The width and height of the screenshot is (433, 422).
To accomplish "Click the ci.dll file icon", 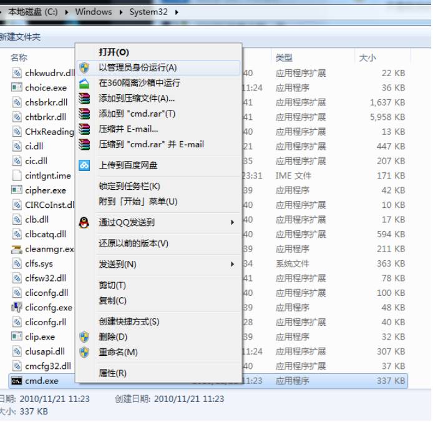I will coord(17,146).
